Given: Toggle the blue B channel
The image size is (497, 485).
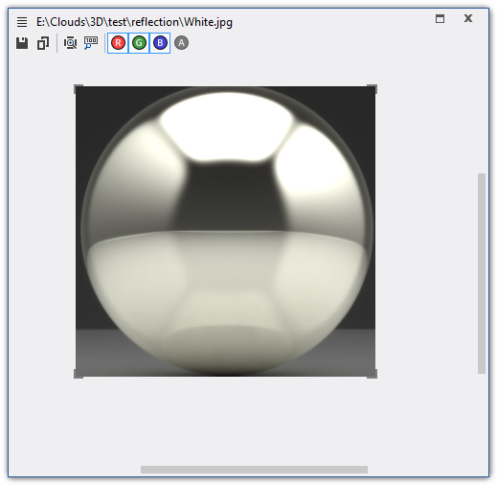Looking at the screenshot, I should click(x=160, y=43).
